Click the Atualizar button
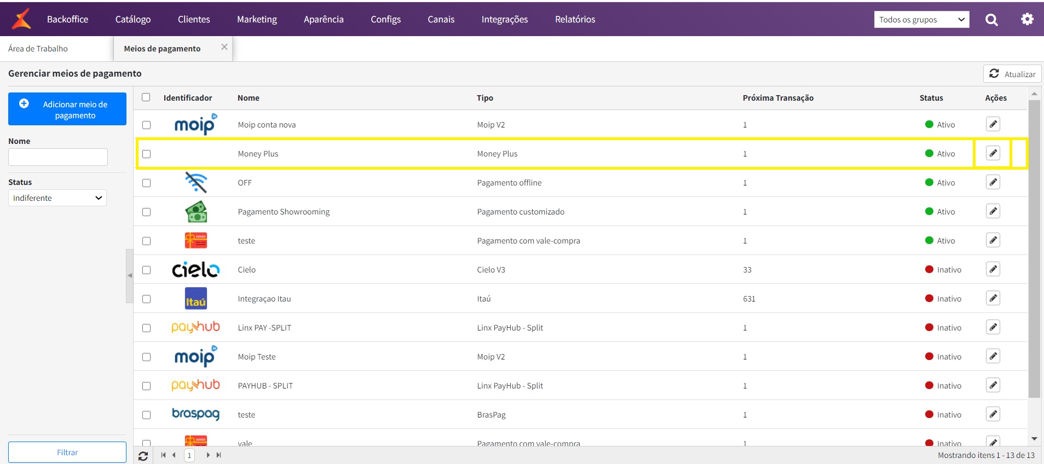Screen dimensions: 1044x464 pos(1012,74)
